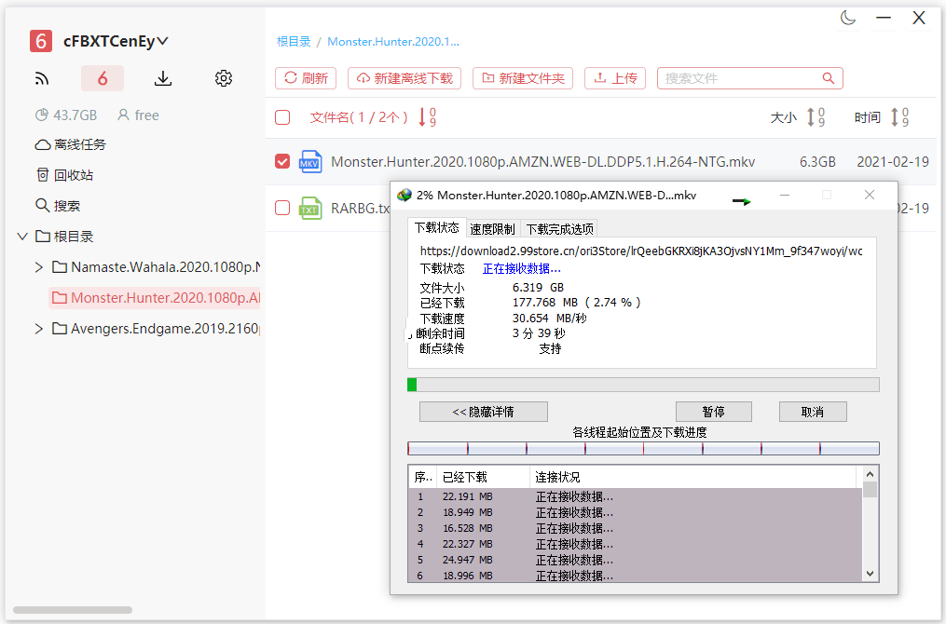Click 新建离线下载 button
Screen dimensions: 946x624
pos(404,78)
